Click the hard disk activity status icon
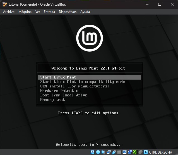 point(93,152)
